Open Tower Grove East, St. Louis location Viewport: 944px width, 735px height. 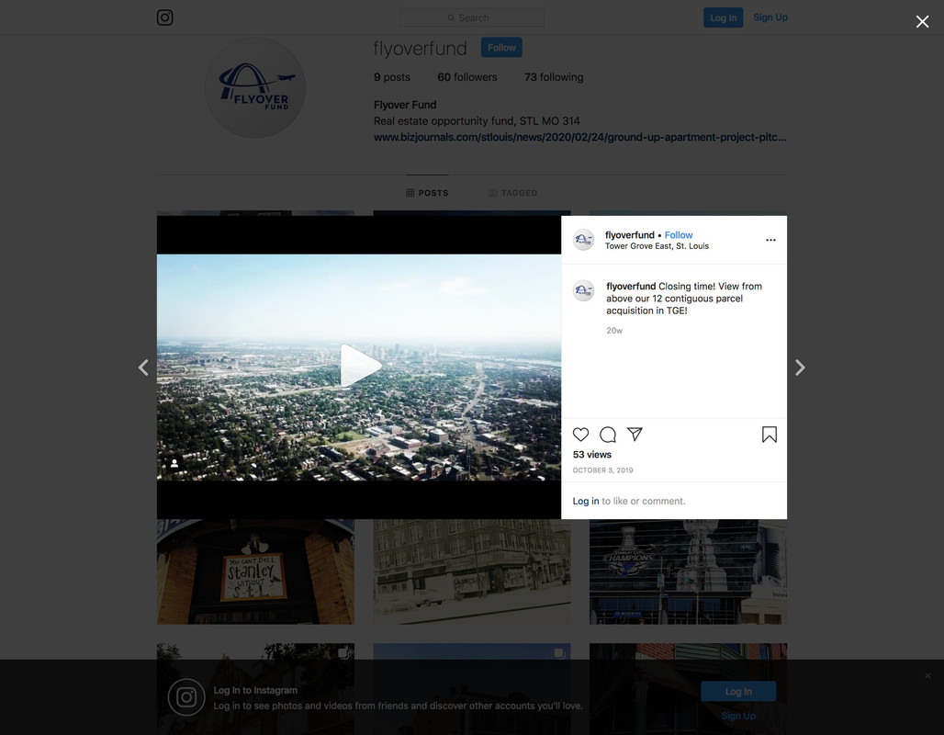coord(657,246)
